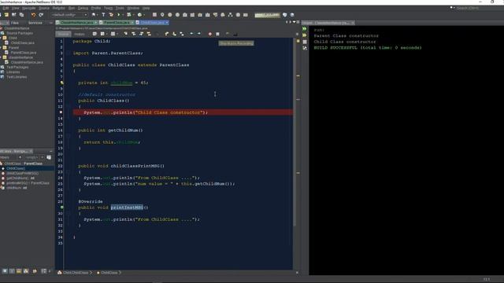Screen dimensions: 504x283
Task: Click the memory usage indicator bar
Action: [267, 15]
